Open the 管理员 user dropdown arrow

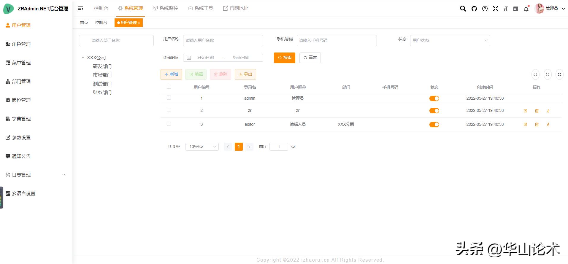(x=563, y=9)
